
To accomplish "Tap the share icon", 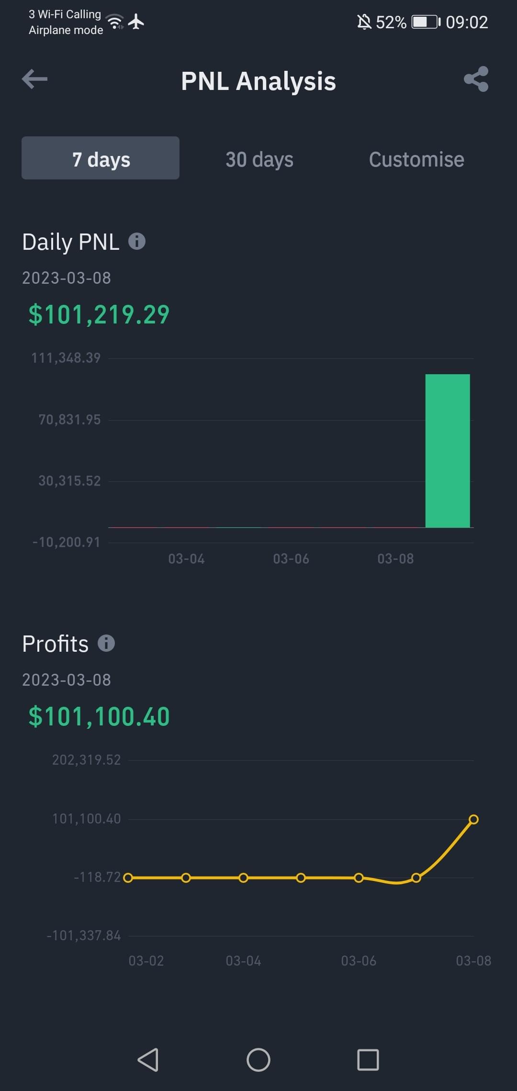I will pos(476,79).
